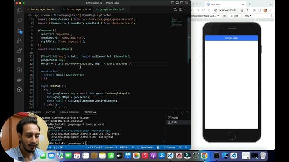Select the home.page.ts editor tab
This screenshot has height=162, width=289.
click(x=75, y=9)
